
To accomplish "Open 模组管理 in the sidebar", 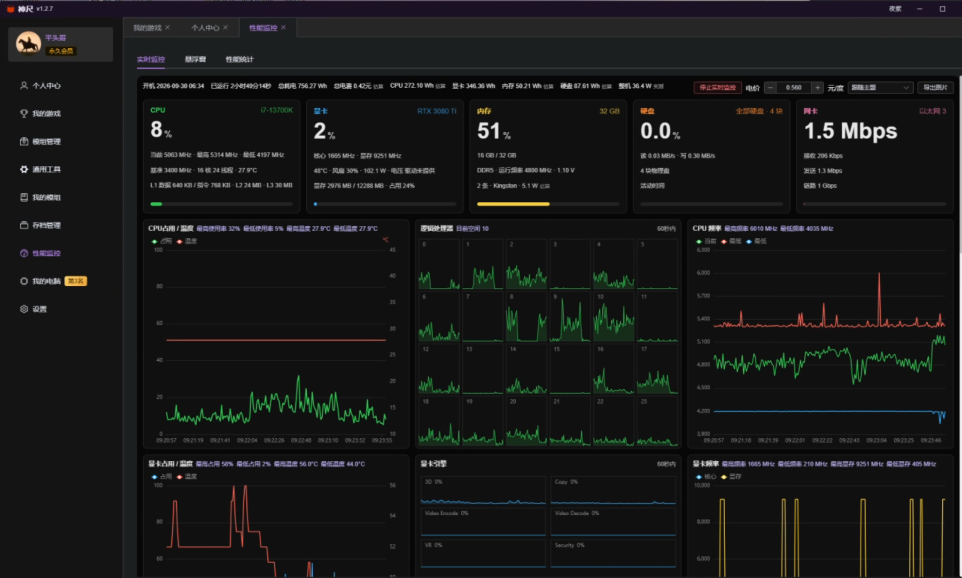I will 40,141.
